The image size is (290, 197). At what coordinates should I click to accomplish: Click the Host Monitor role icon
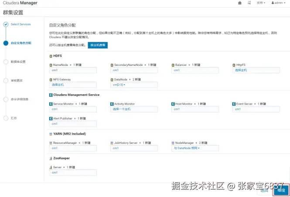[x=173, y=104]
